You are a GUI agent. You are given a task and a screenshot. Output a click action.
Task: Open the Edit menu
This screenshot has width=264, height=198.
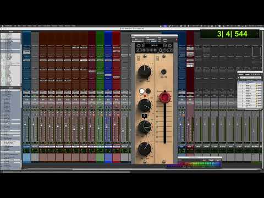pyautogui.click(x=19, y=26)
